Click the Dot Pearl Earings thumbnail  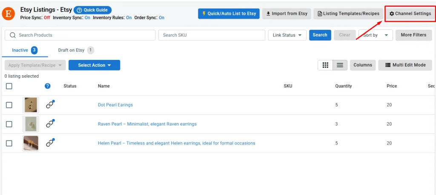(31, 105)
